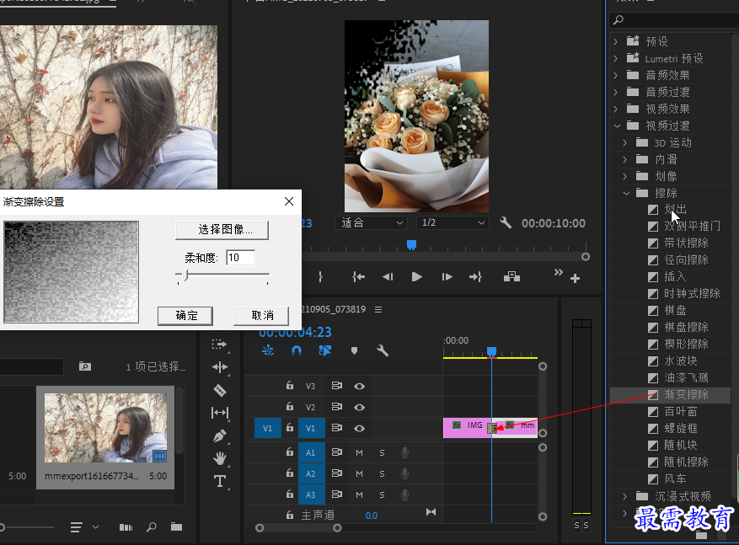
Task: Click the insert as nests toggle icon
Action: pos(268,350)
